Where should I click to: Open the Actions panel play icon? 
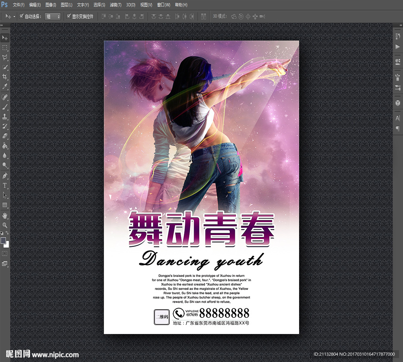click(x=397, y=46)
